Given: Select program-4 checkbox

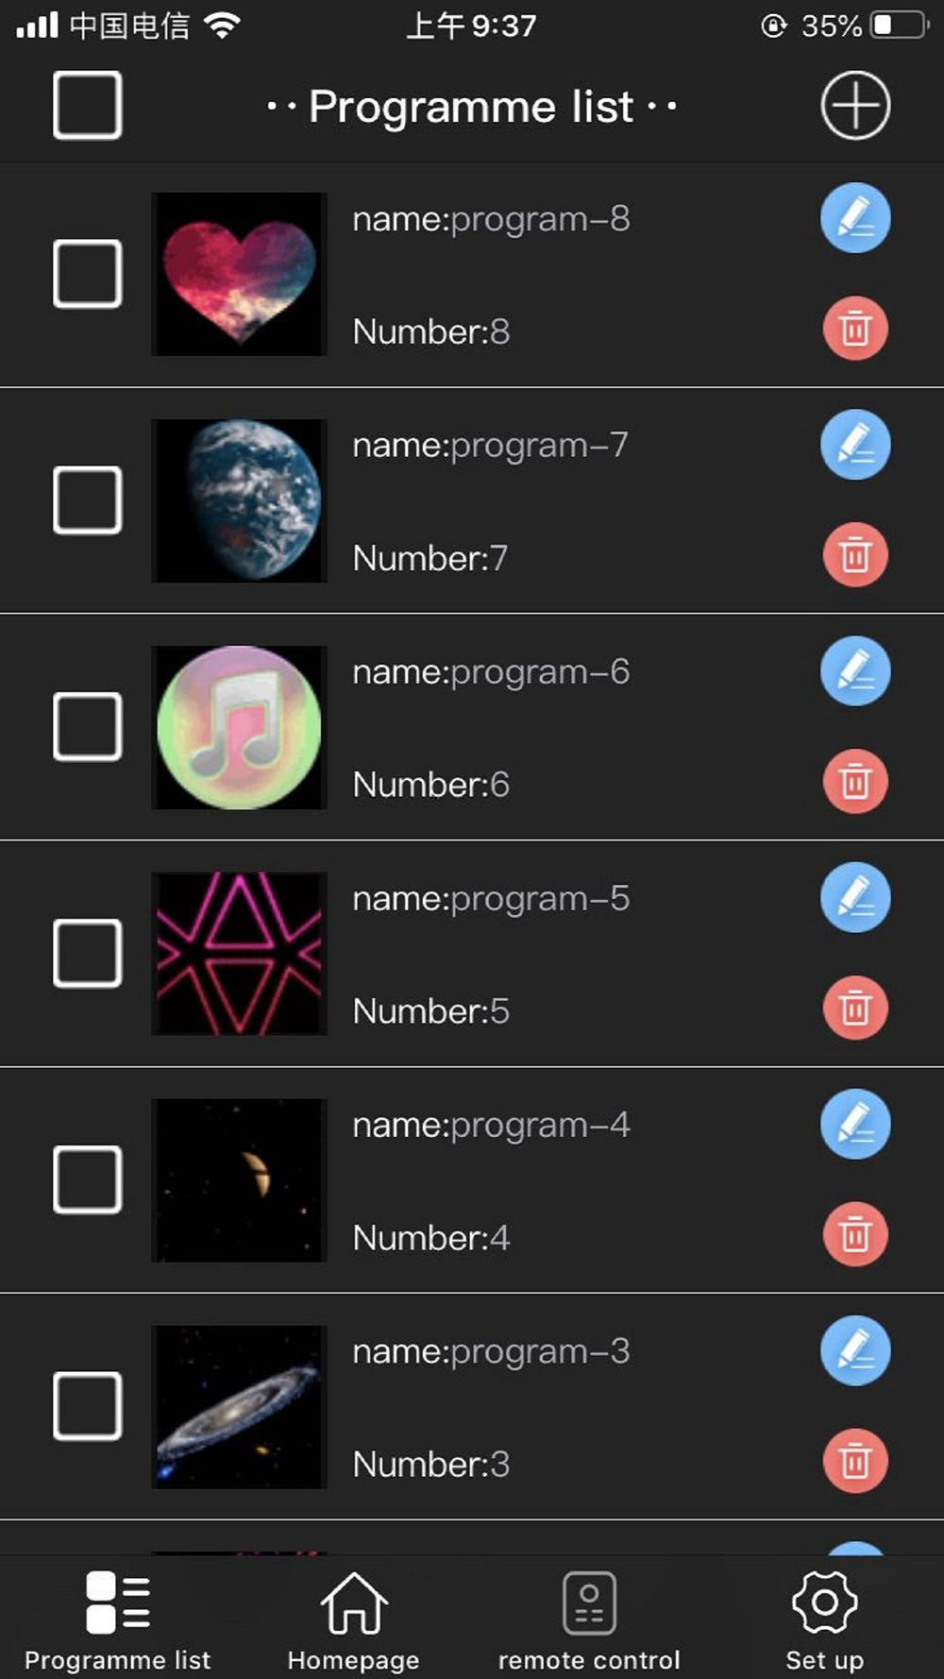Looking at the screenshot, I should coord(87,1179).
